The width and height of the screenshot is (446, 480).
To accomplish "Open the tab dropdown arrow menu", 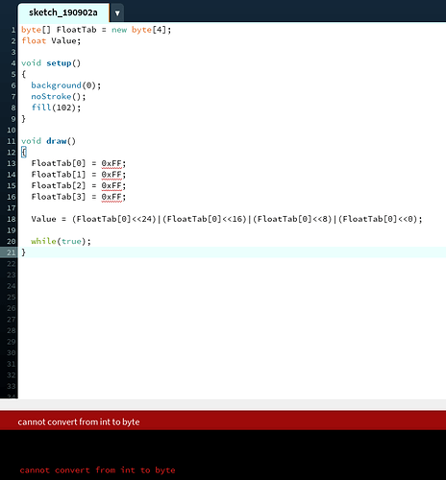I will (x=117, y=13).
